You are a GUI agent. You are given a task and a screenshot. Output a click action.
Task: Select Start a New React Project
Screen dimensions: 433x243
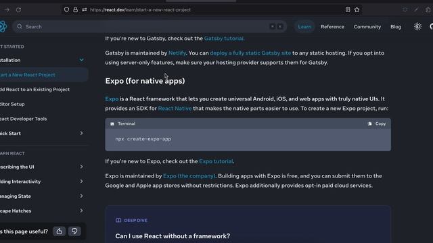coord(44,75)
